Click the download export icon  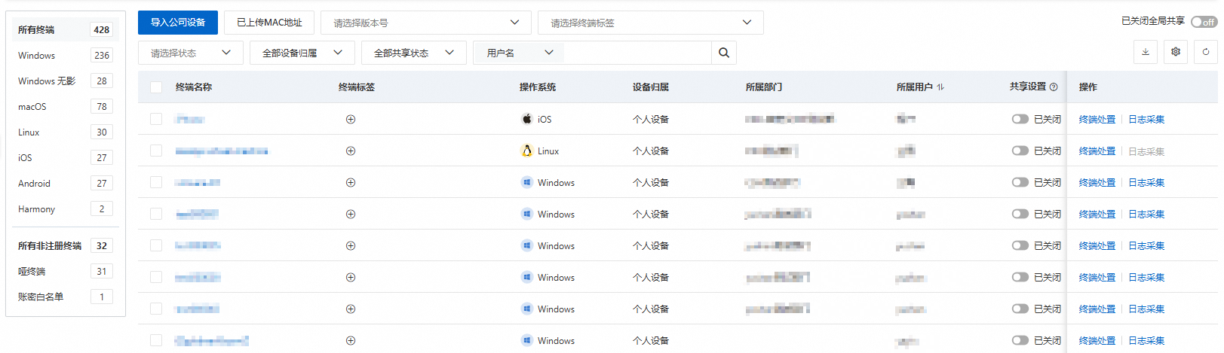click(x=1146, y=52)
